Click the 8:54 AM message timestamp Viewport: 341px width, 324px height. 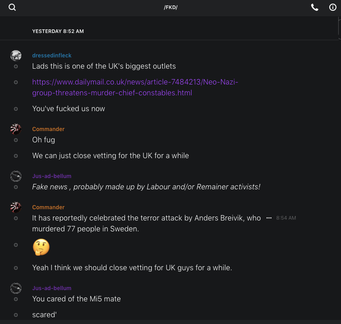pyautogui.click(x=286, y=218)
